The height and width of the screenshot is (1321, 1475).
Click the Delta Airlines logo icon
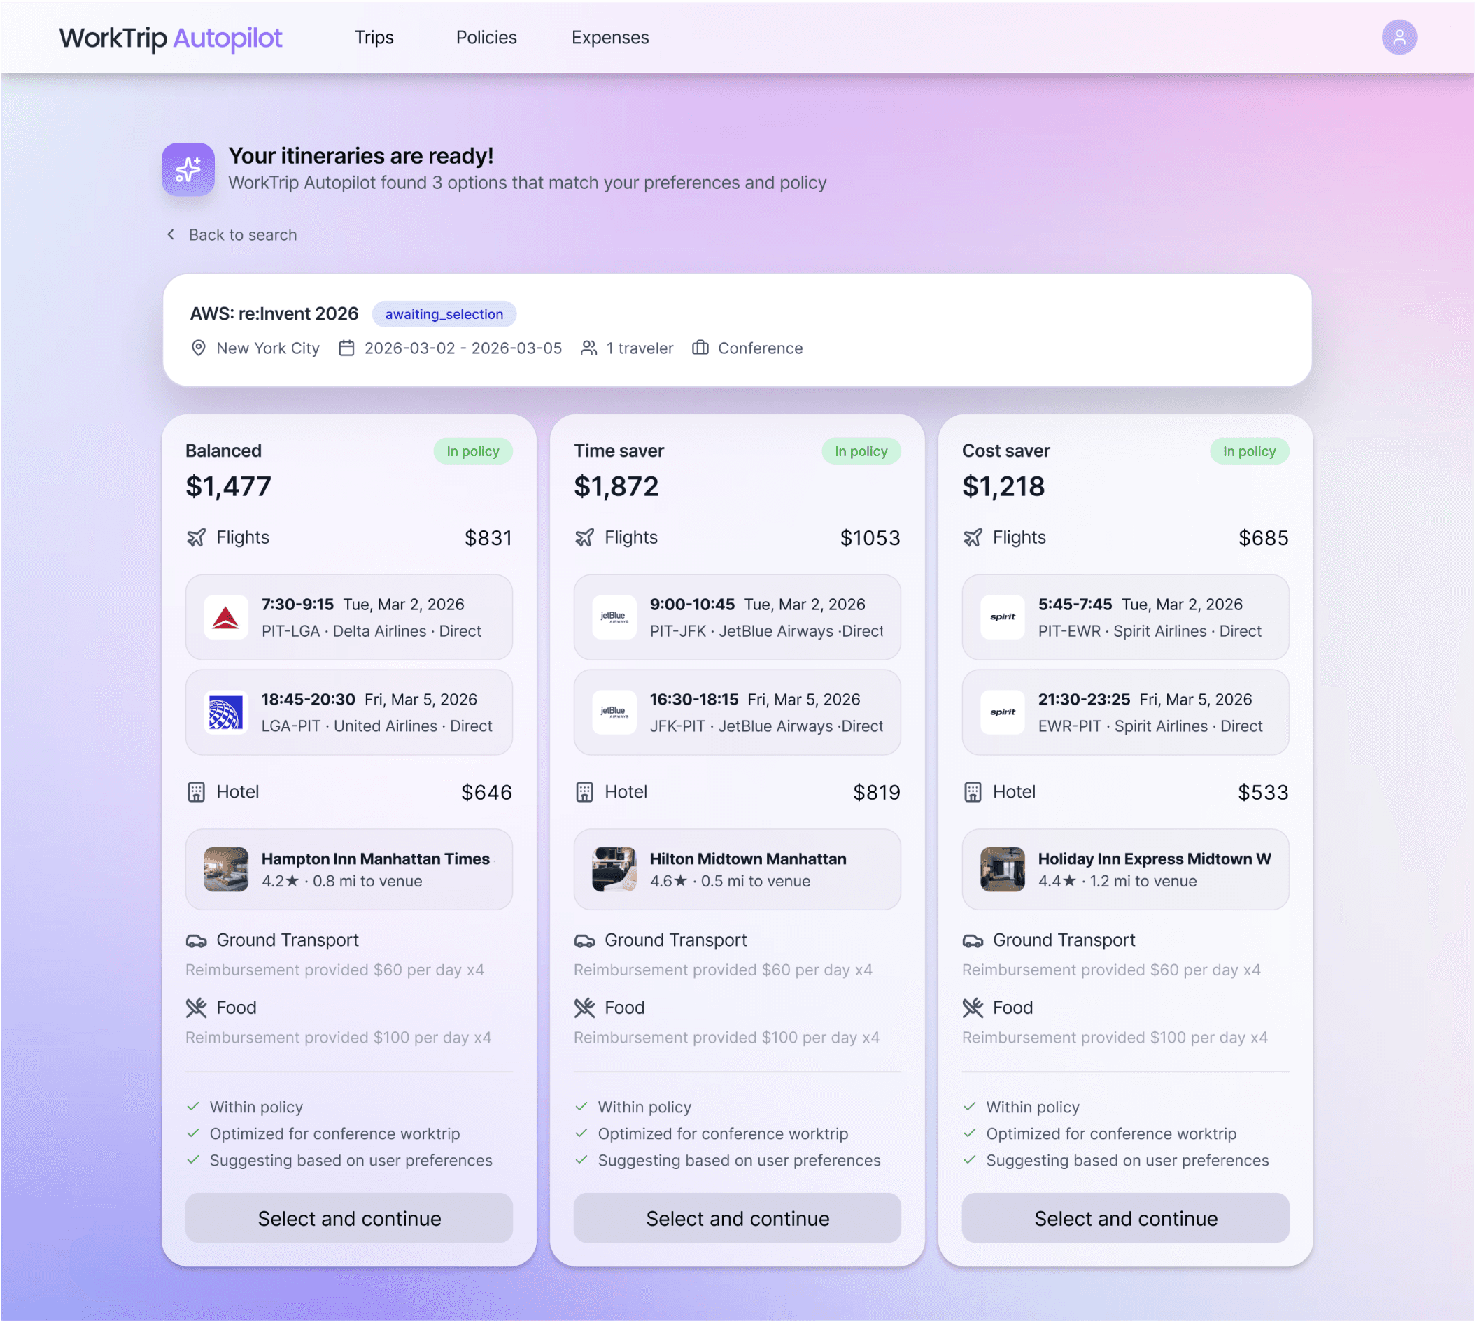tap(226, 618)
